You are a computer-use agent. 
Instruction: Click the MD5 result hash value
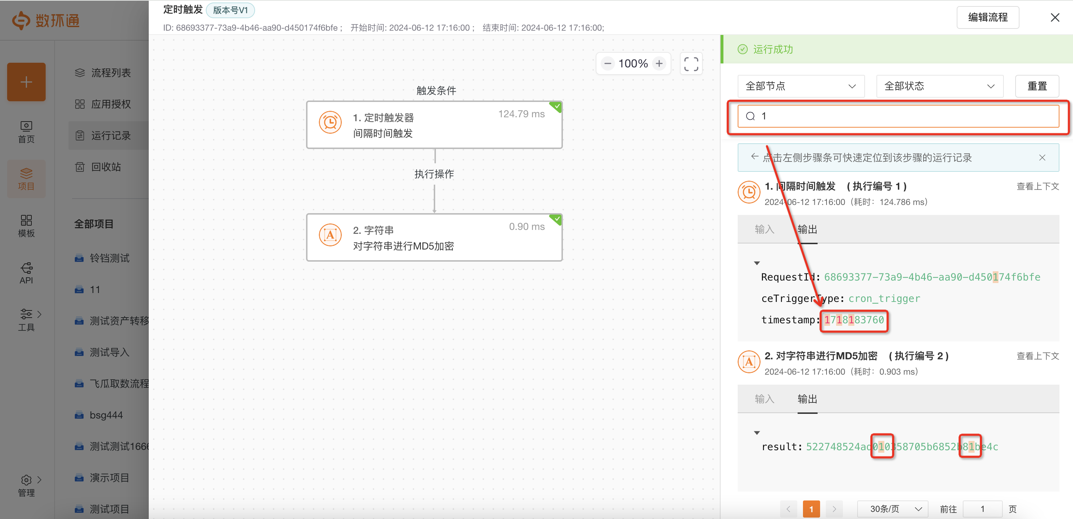(x=902, y=447)
